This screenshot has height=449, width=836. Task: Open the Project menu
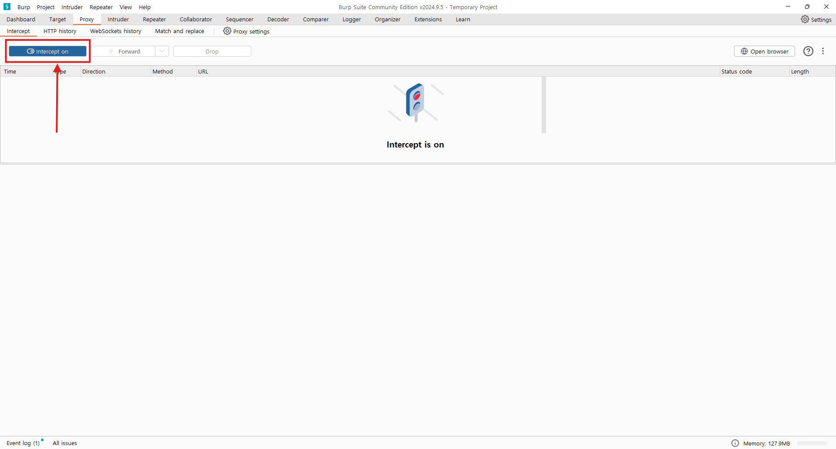point(46,7)
